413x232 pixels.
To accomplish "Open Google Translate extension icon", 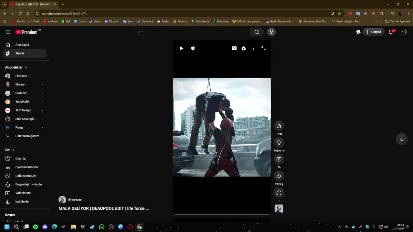I will click(358, 14).
